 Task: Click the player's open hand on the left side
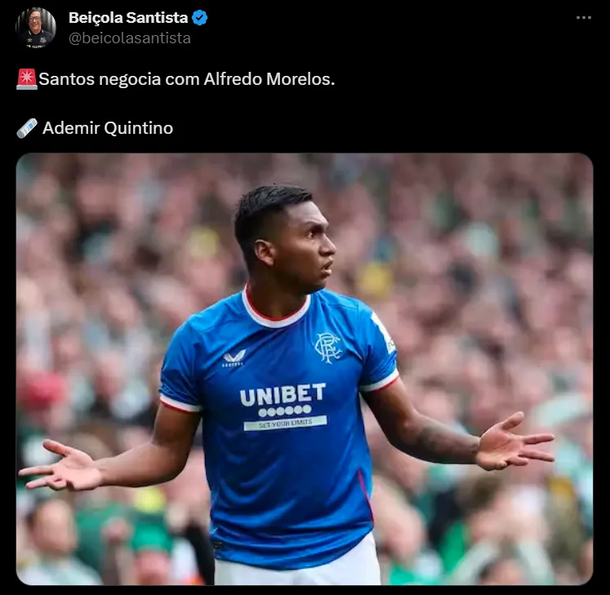(x=62, y=465)
